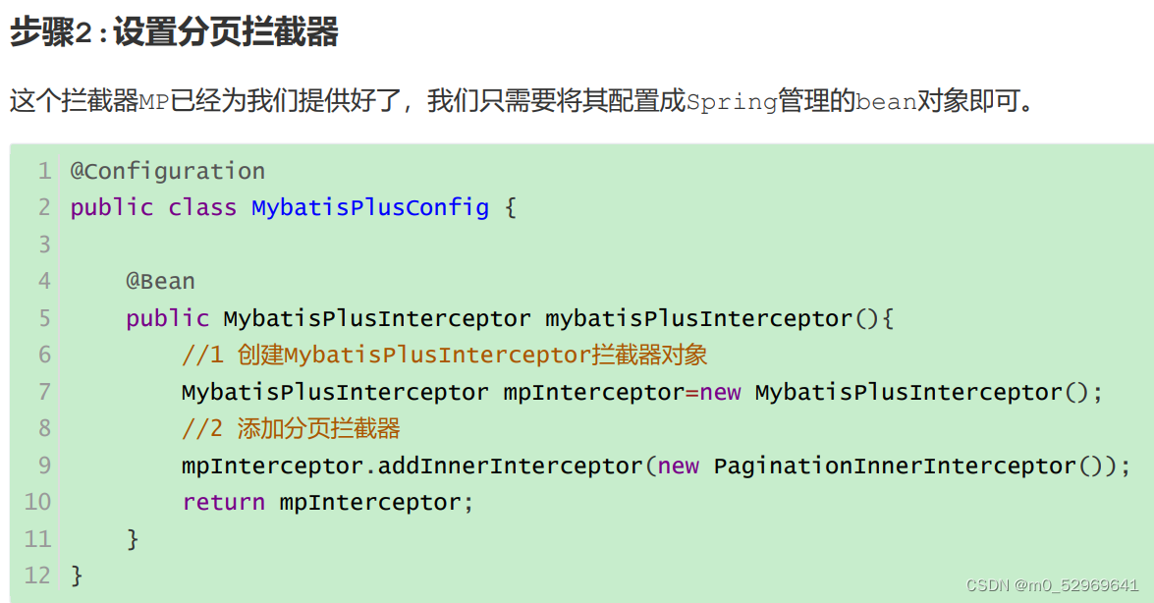The height and width of the screenshot is (603, 1154).
Task: Click the return keyword on line 10
Action: pyautogui.click(x=223, y=502)
